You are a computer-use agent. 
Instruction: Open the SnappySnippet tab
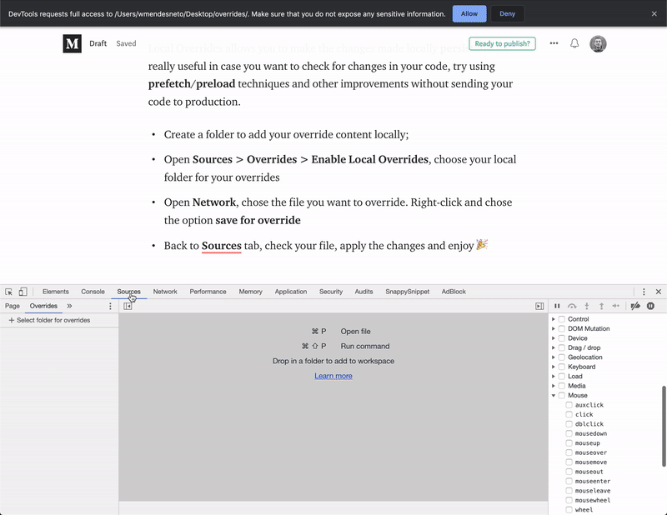[407, 292]
